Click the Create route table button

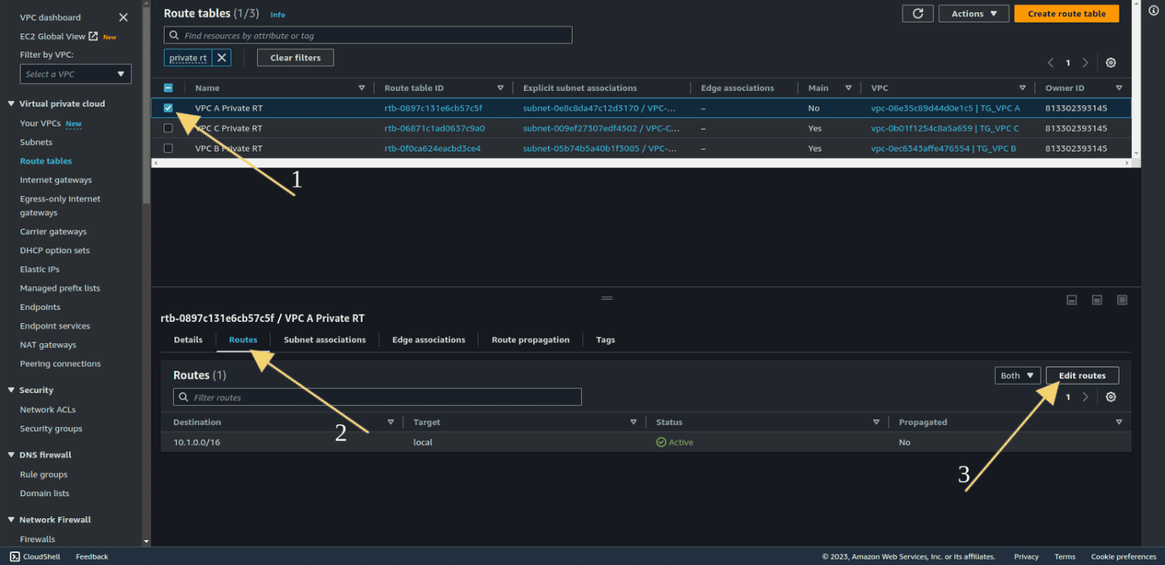pos(1066,13)
